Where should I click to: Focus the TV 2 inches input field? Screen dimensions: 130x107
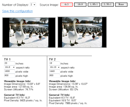54,63
